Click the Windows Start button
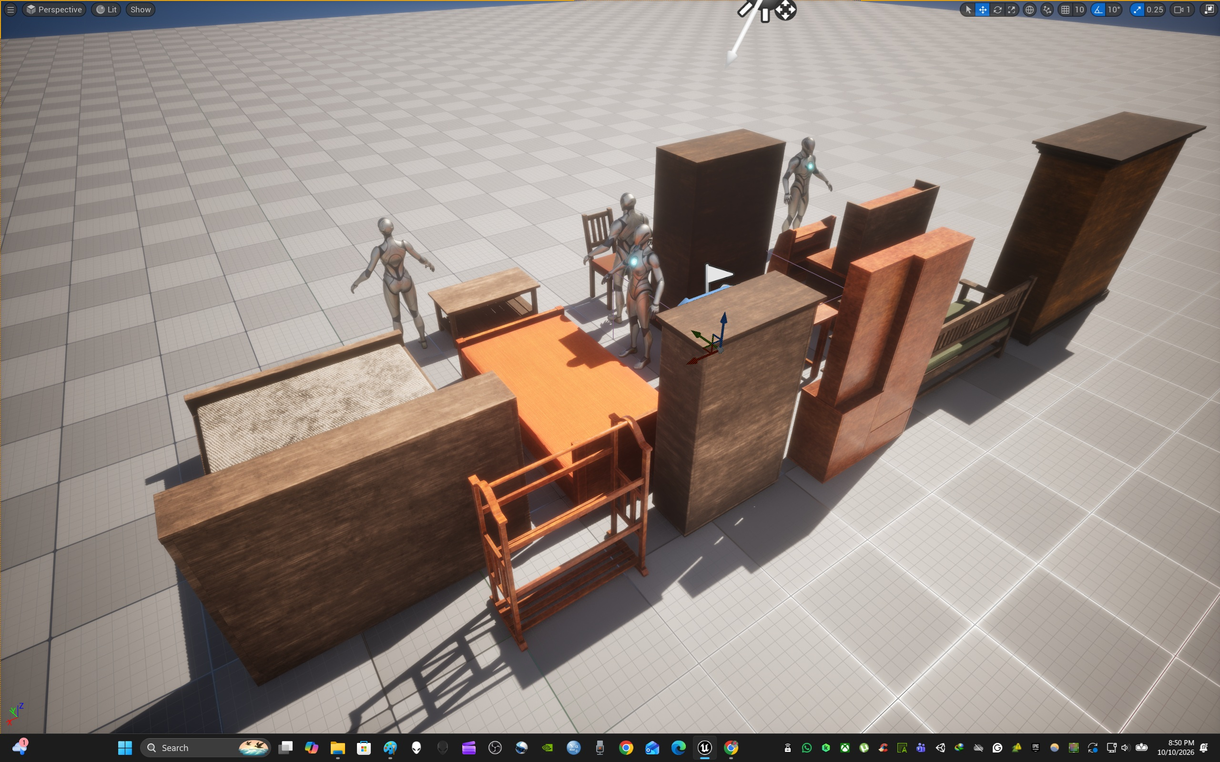 tap(124, 747)
